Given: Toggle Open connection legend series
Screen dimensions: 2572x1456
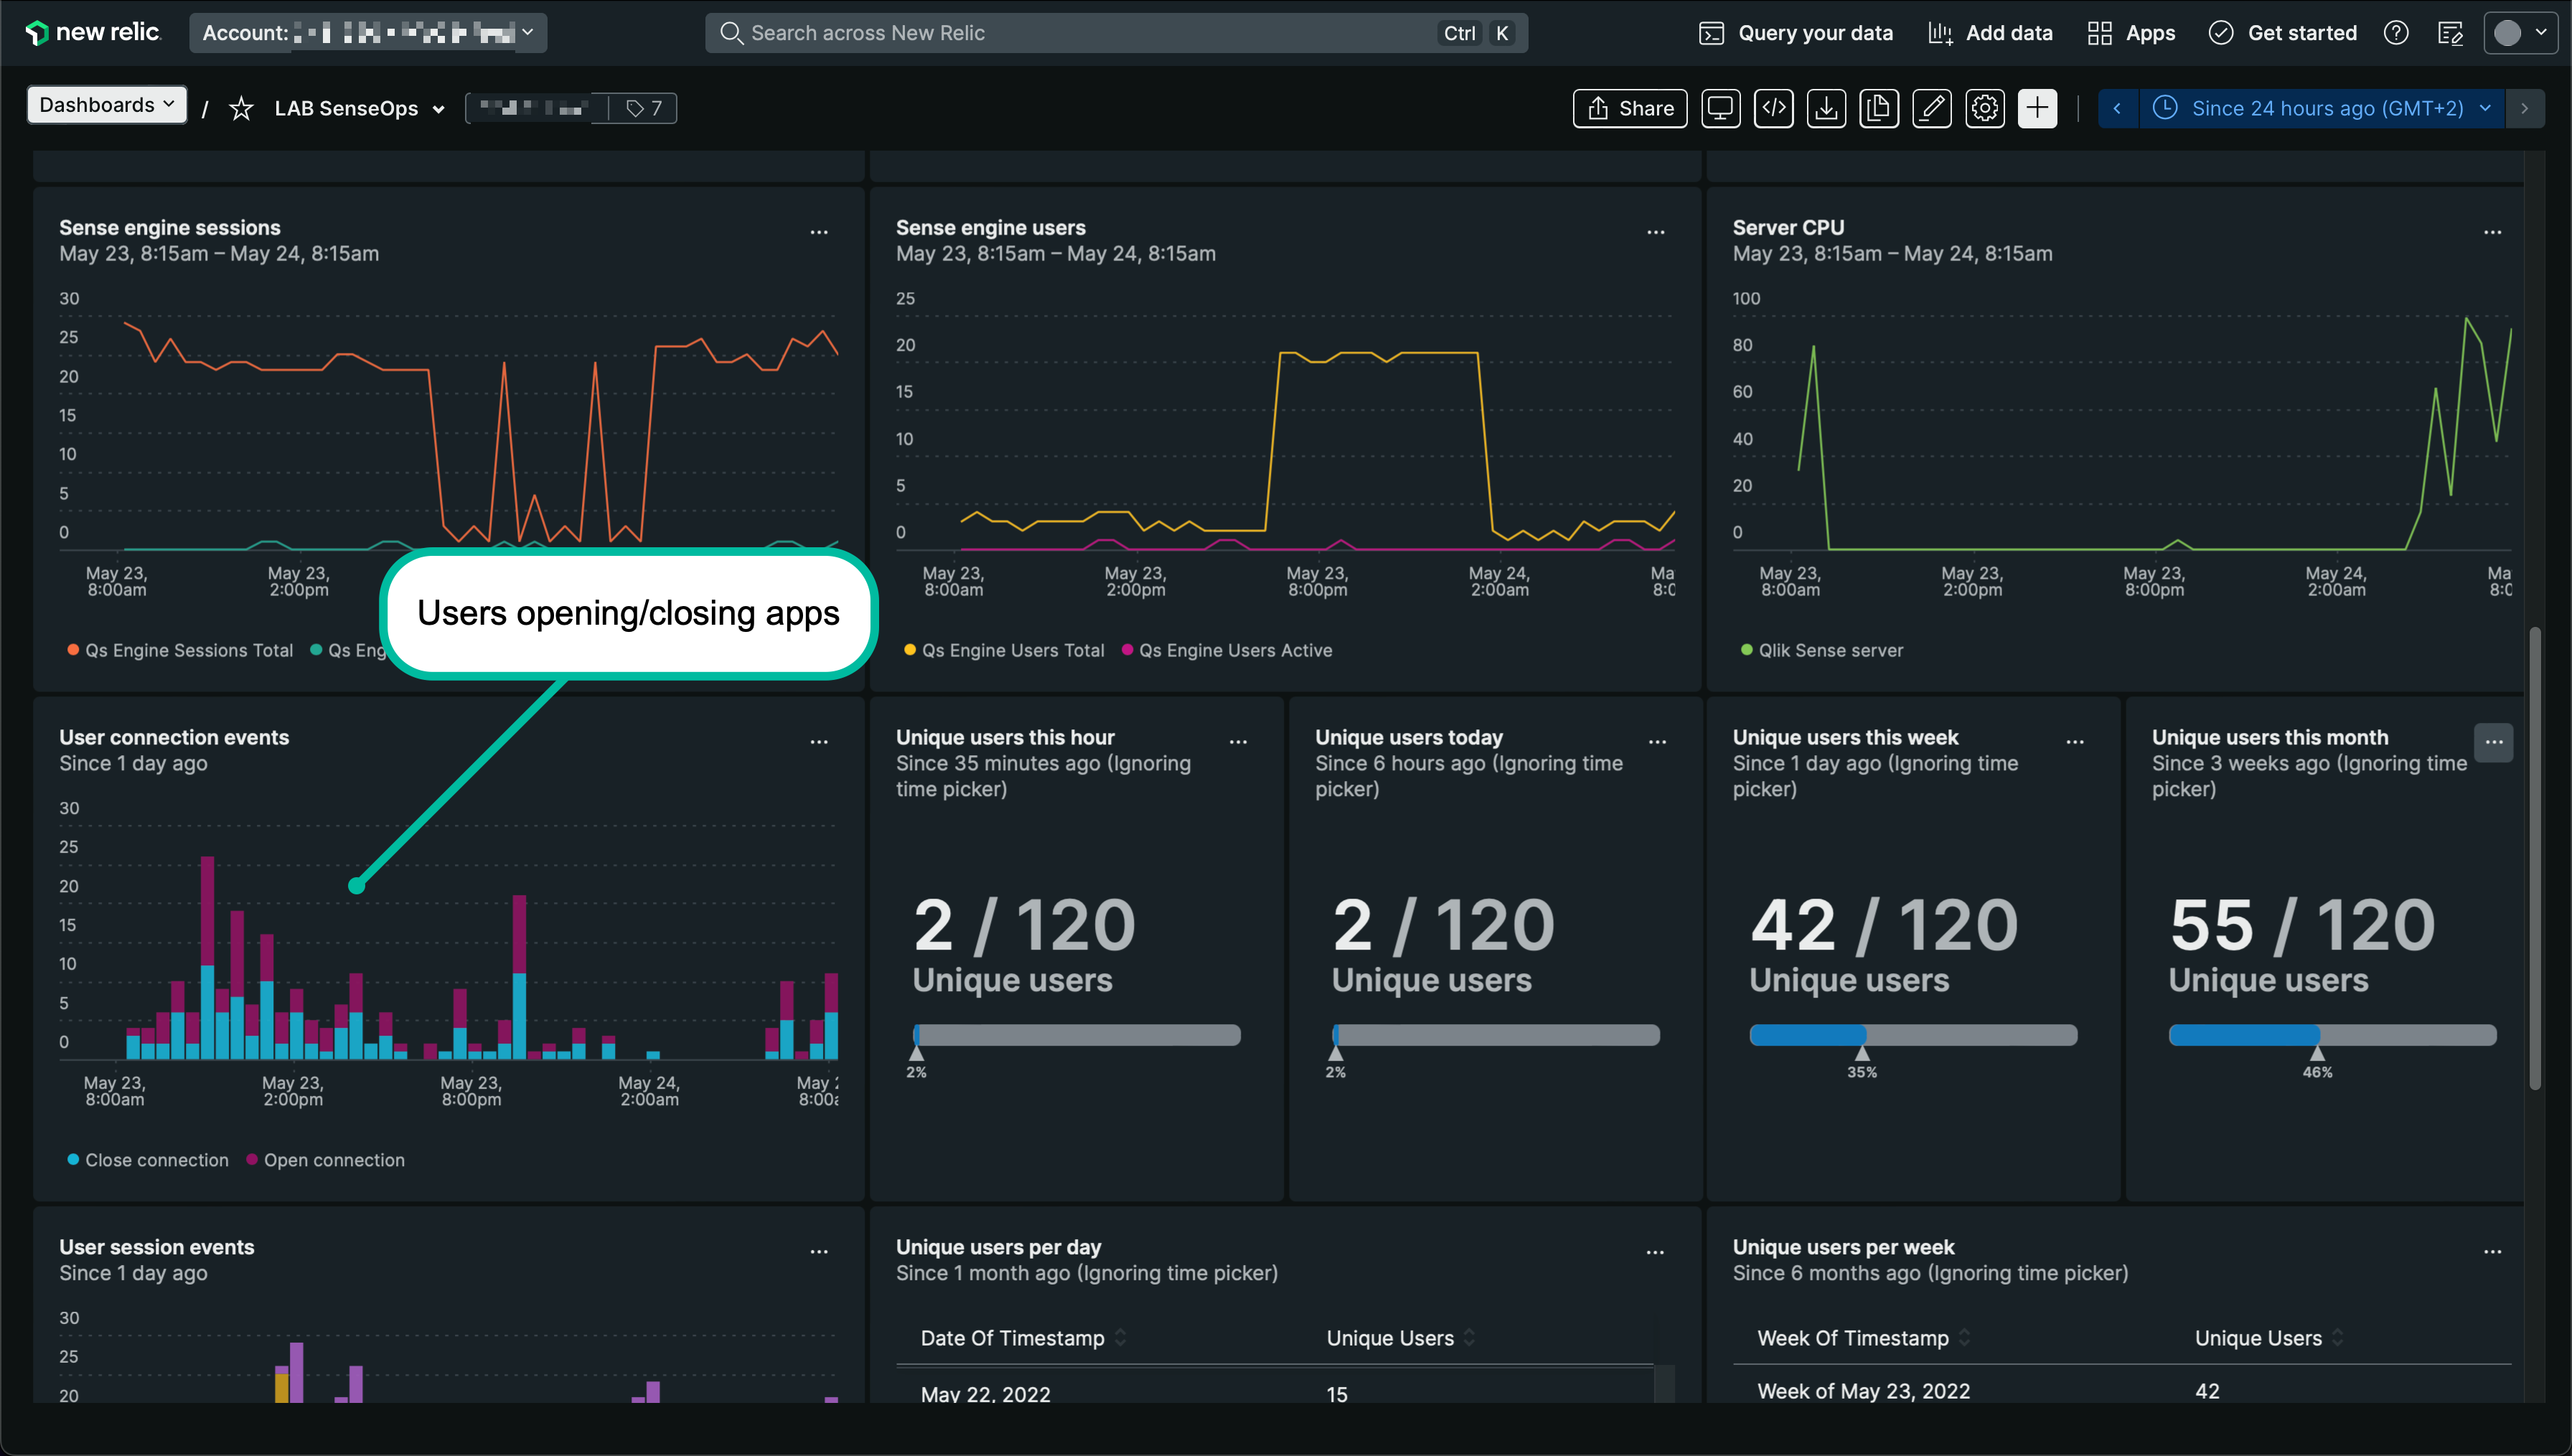Looking at the screenshot, I should pyautogui.click(x=333, y=1160).
